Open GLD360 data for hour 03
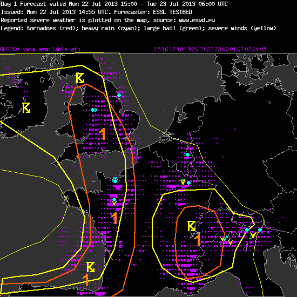This screenshot has width=297, height=297. pos(248,49)
